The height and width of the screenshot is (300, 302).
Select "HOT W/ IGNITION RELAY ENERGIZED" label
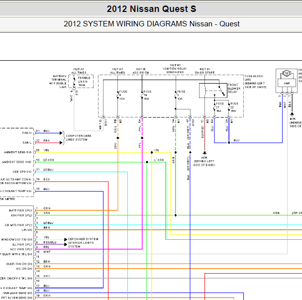tap(175, 69)
